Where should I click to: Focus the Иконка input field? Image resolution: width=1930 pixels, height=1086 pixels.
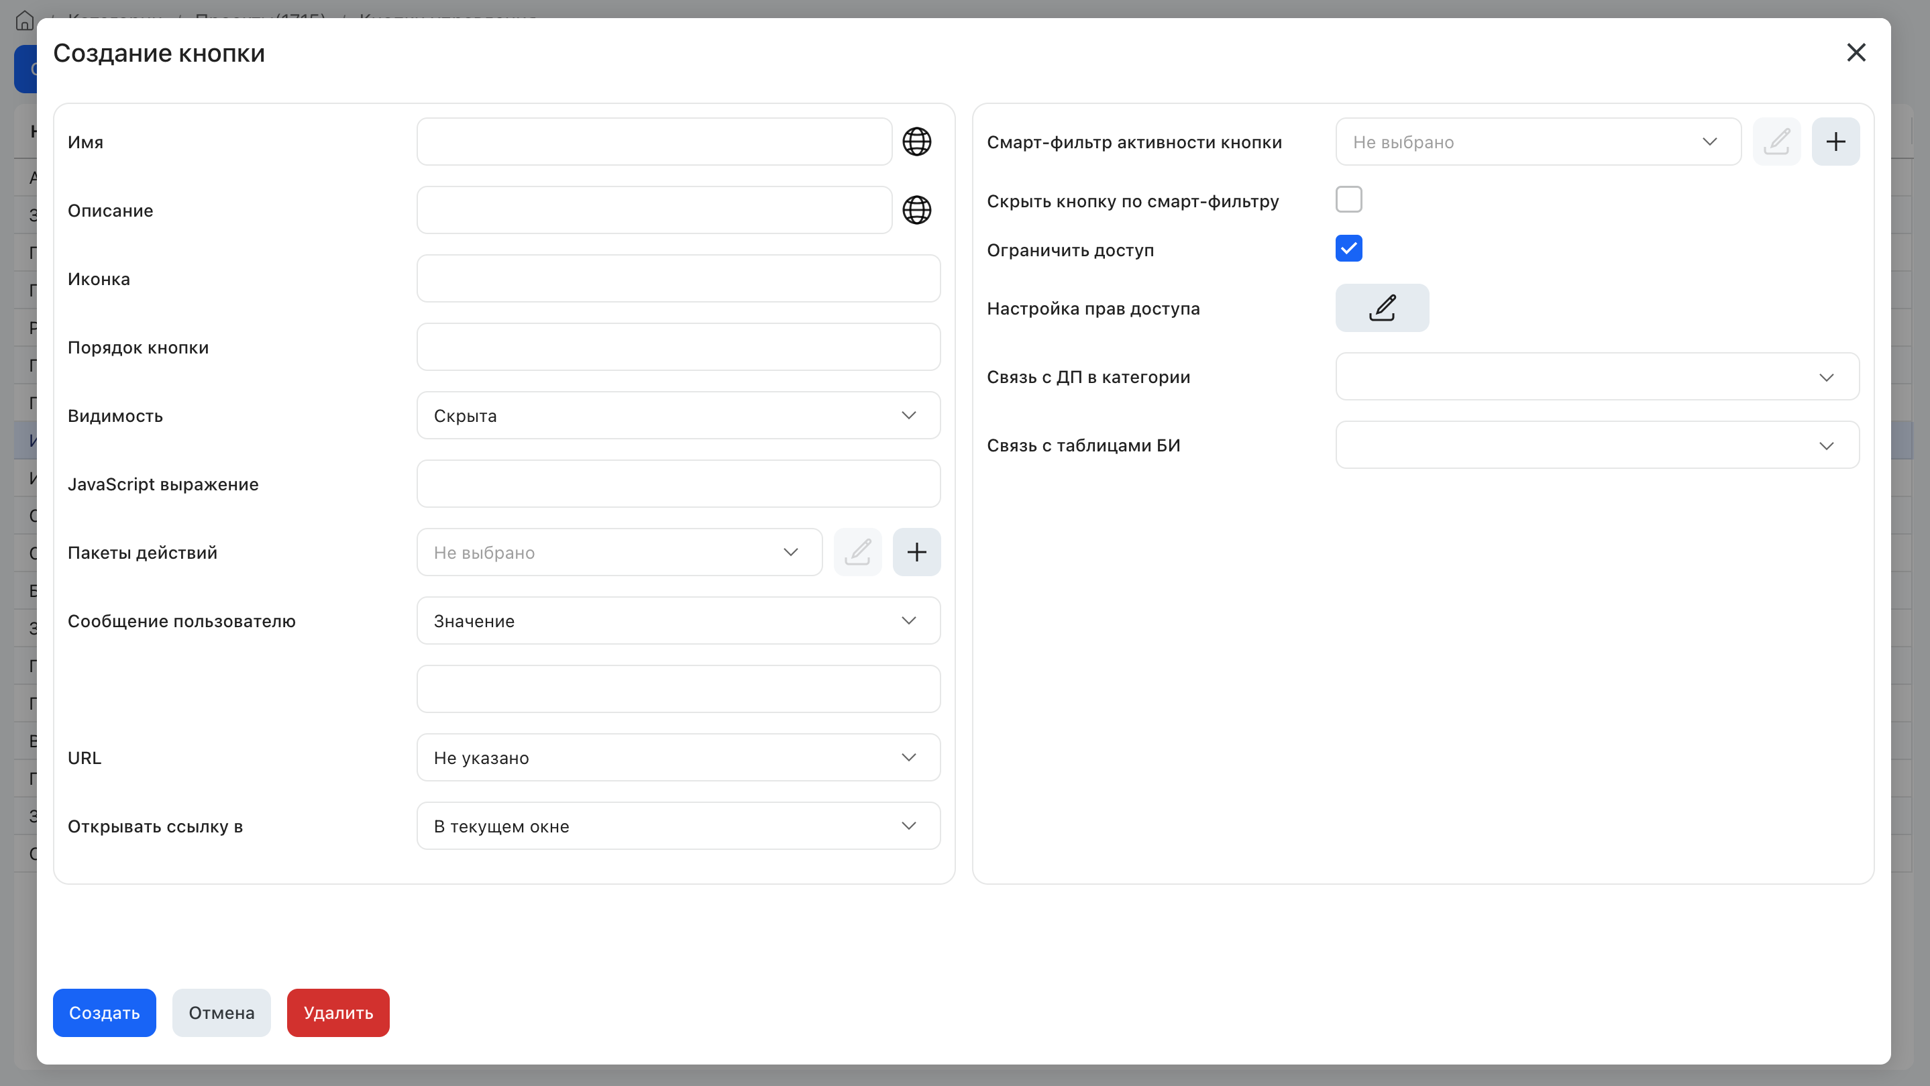coord(678,278)
